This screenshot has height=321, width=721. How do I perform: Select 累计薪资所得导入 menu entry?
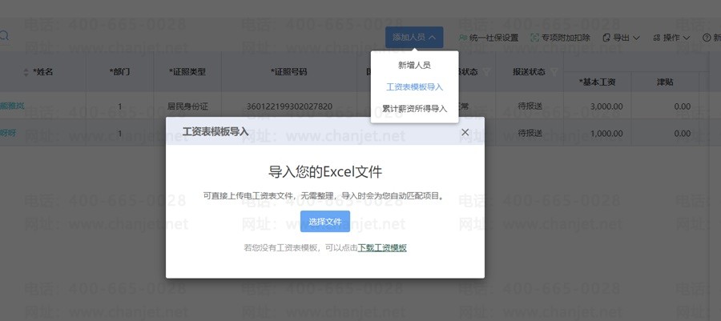pos(414,108)
